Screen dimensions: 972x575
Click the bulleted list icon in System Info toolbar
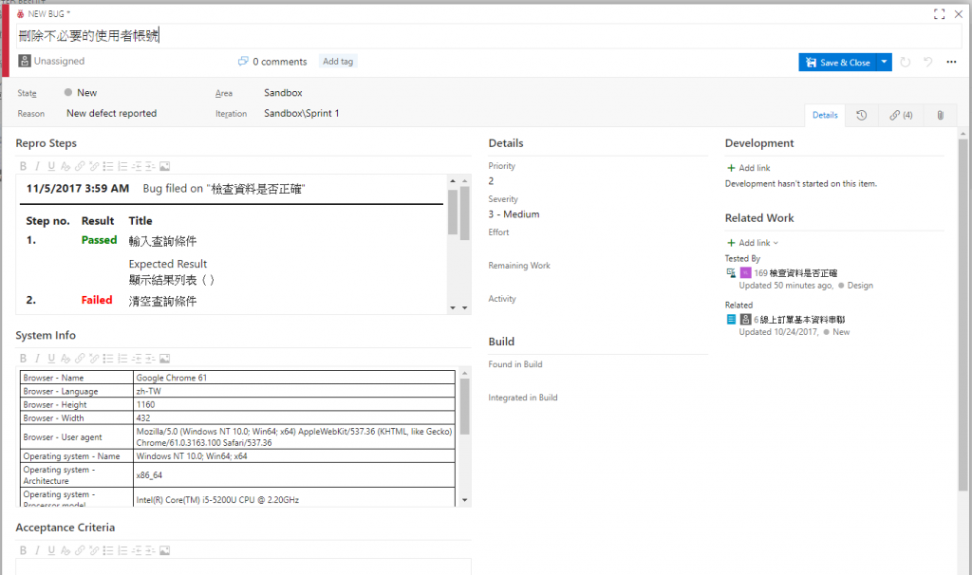pyautogui.click(x=107, y=359)
